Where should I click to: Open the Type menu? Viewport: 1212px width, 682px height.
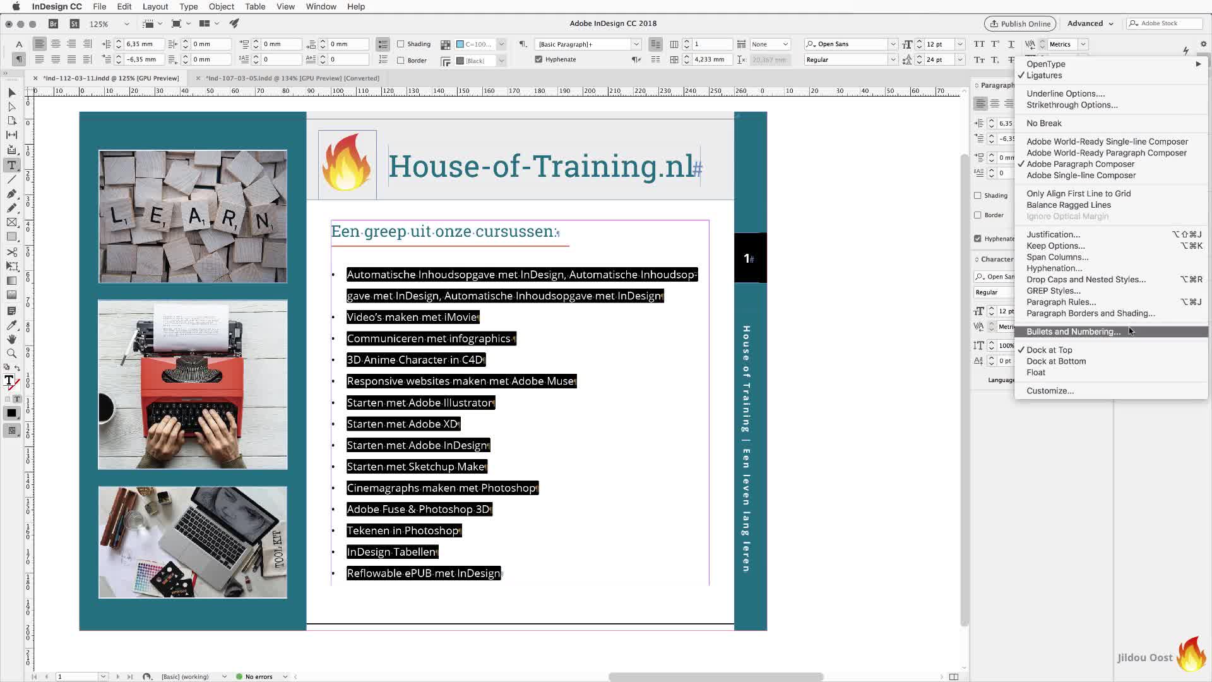pyautogui.click(x=188, y=6)
